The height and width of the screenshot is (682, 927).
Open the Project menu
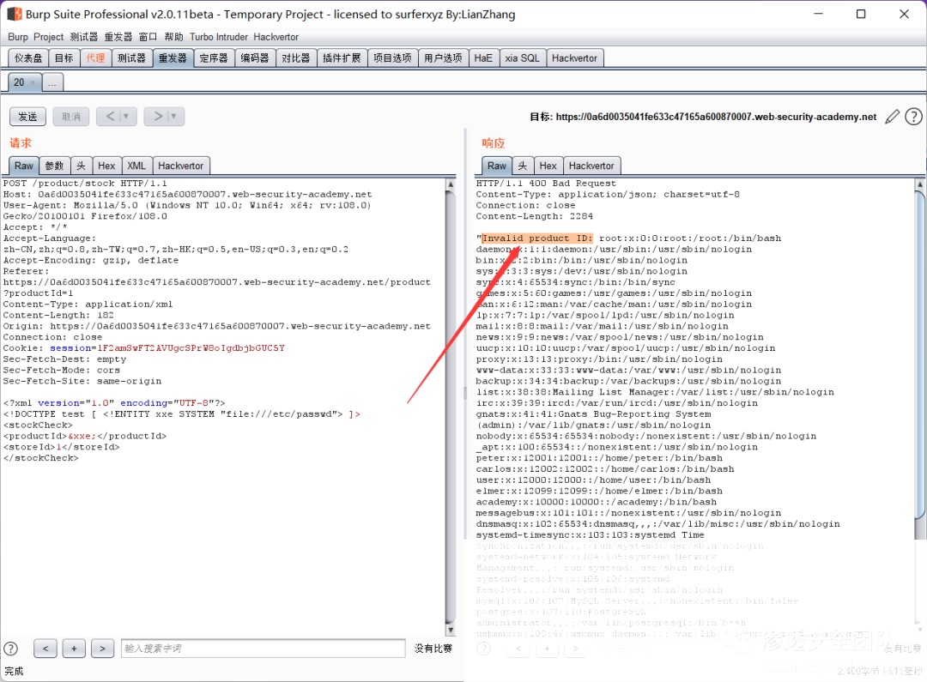[x=48, y=37]
